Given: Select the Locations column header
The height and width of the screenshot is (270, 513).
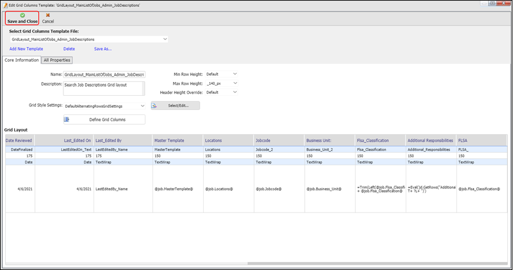Looking at the screenshot, I should pyautogui.click(x=228, y=140).
